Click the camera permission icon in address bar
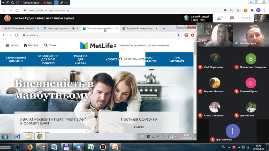The height and width of the screenshot is (151, 269). coord(225,10)
